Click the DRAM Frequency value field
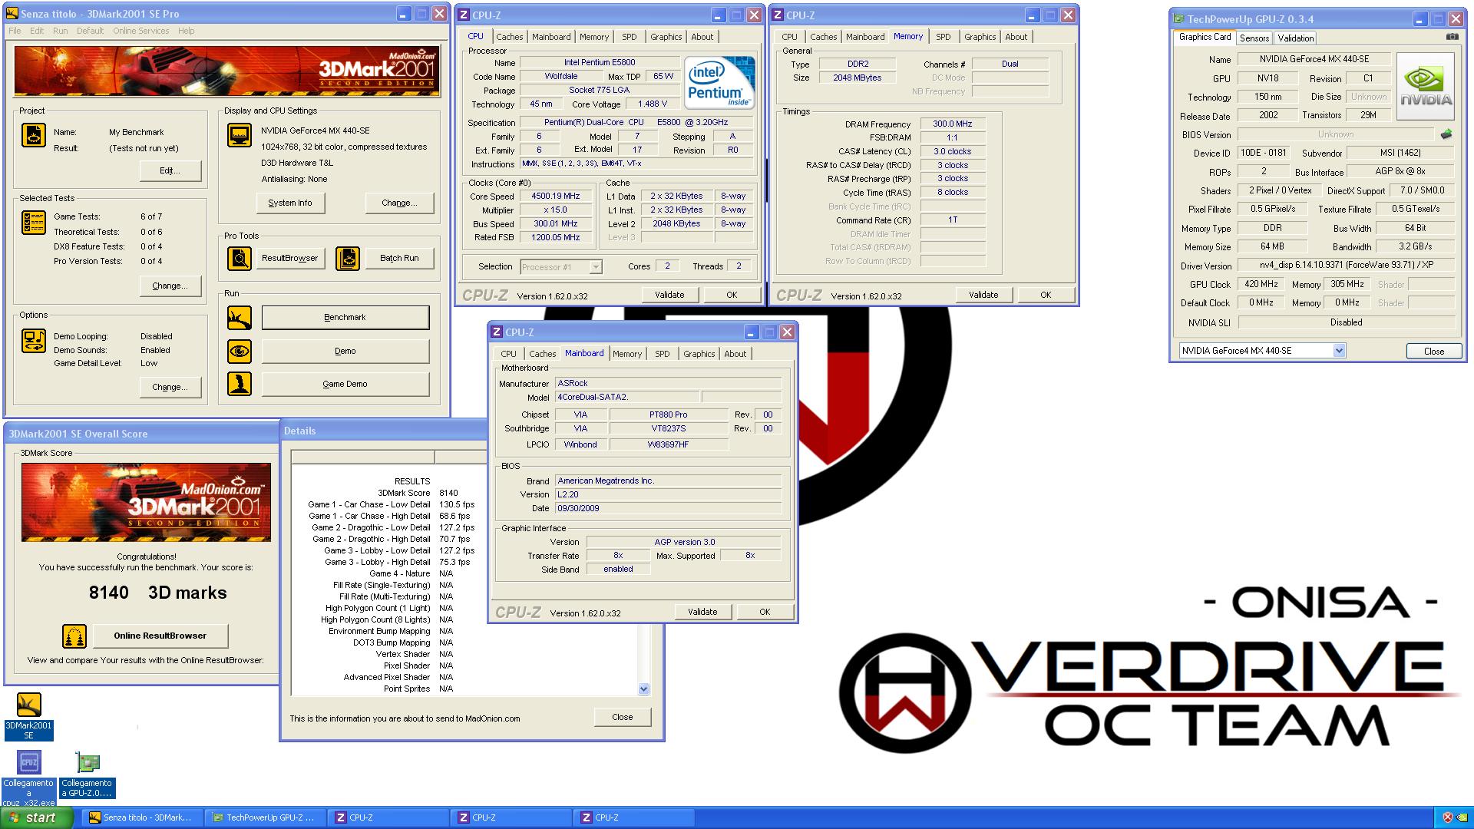1474x829 pixels. tap(953, 124)
